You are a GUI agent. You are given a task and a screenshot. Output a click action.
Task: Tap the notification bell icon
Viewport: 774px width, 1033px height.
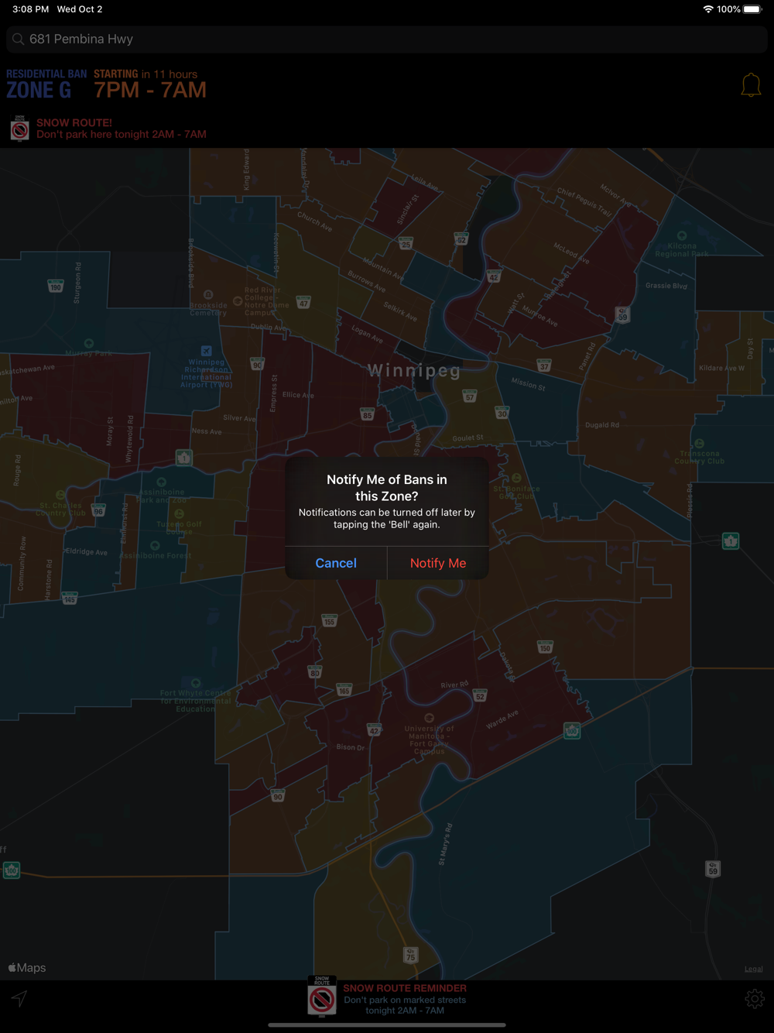click(x=750, y=85)
